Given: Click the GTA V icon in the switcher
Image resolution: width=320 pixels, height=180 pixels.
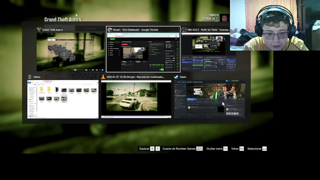Looking at the screenshot, I should tap(39, 30).
